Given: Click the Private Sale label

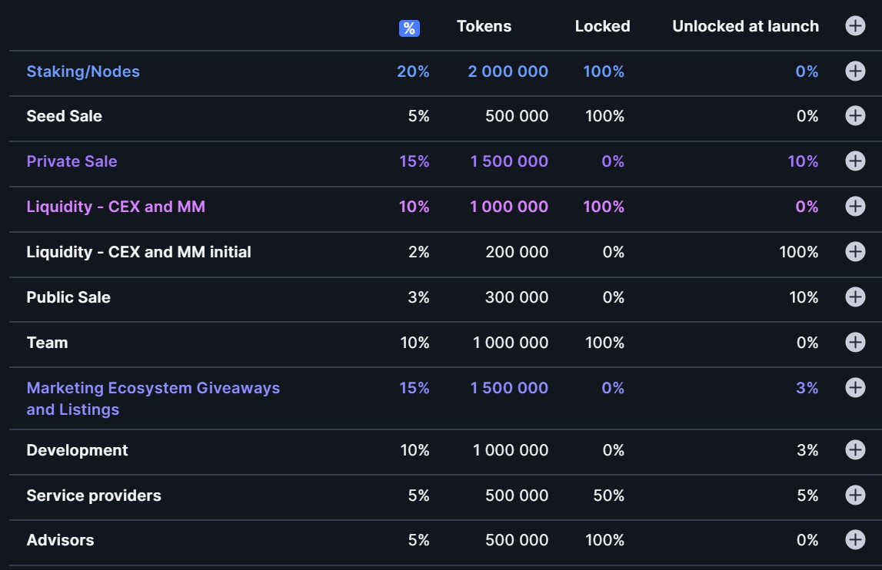Looking at the screenshot, I should (72, 161).
